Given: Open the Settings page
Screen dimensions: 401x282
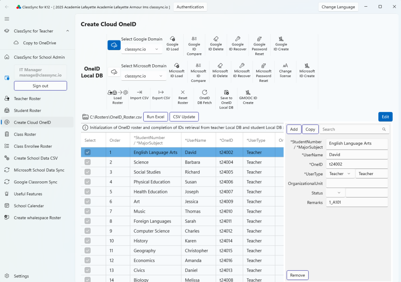Looking at the screenshot, I should pyautogui.click(x=37, y=276).
